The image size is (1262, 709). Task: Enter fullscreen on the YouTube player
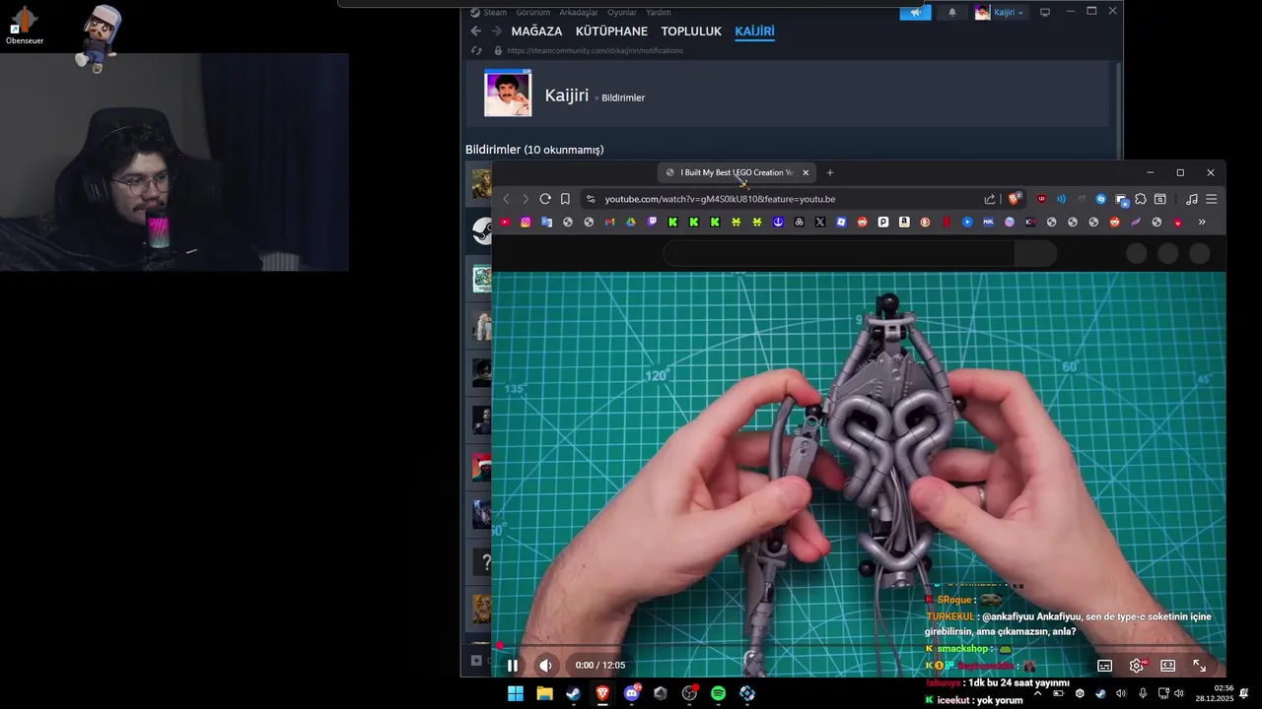[x=1200, y=666]
